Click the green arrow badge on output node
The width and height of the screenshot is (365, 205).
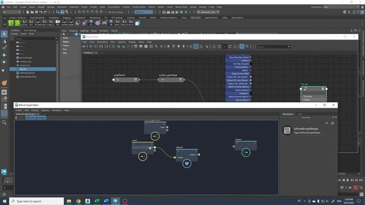pyautogui.click(x=246, y=153)
